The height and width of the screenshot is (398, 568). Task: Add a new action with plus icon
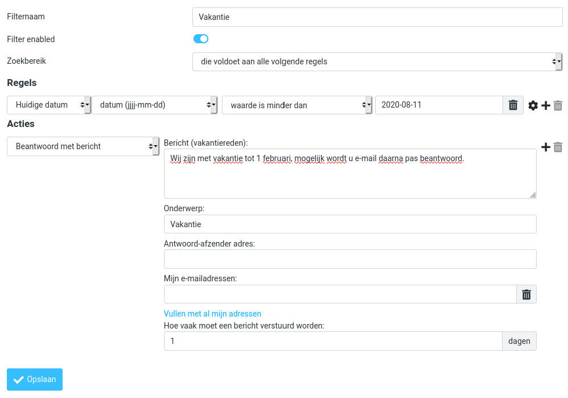point(546,147)
